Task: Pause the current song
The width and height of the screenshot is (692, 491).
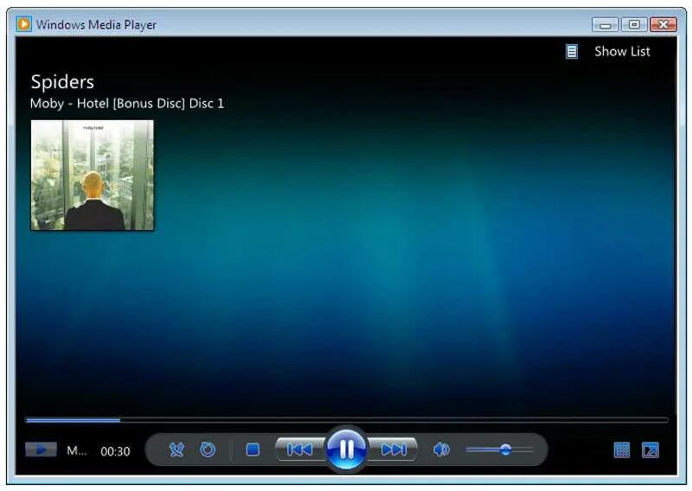Action: [x=347, y=450]
